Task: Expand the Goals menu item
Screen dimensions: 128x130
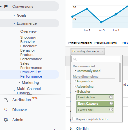Action: [x=22, y=15]
